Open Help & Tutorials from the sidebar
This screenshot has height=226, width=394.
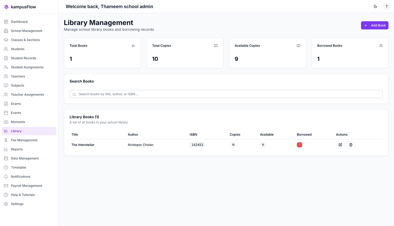point(23,195)
